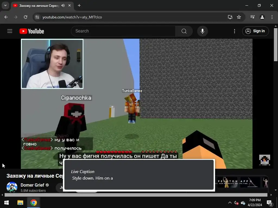
Task: Go back to the previous page
Action: point(6,17)
